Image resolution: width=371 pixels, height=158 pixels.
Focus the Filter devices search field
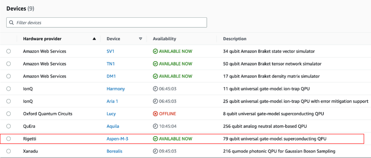(x=107, y=23)
